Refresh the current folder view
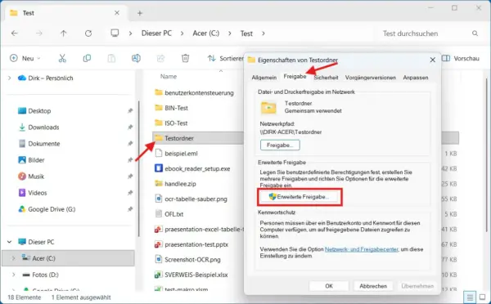Viewport: 491px width, 304px height. click(88, 34)
